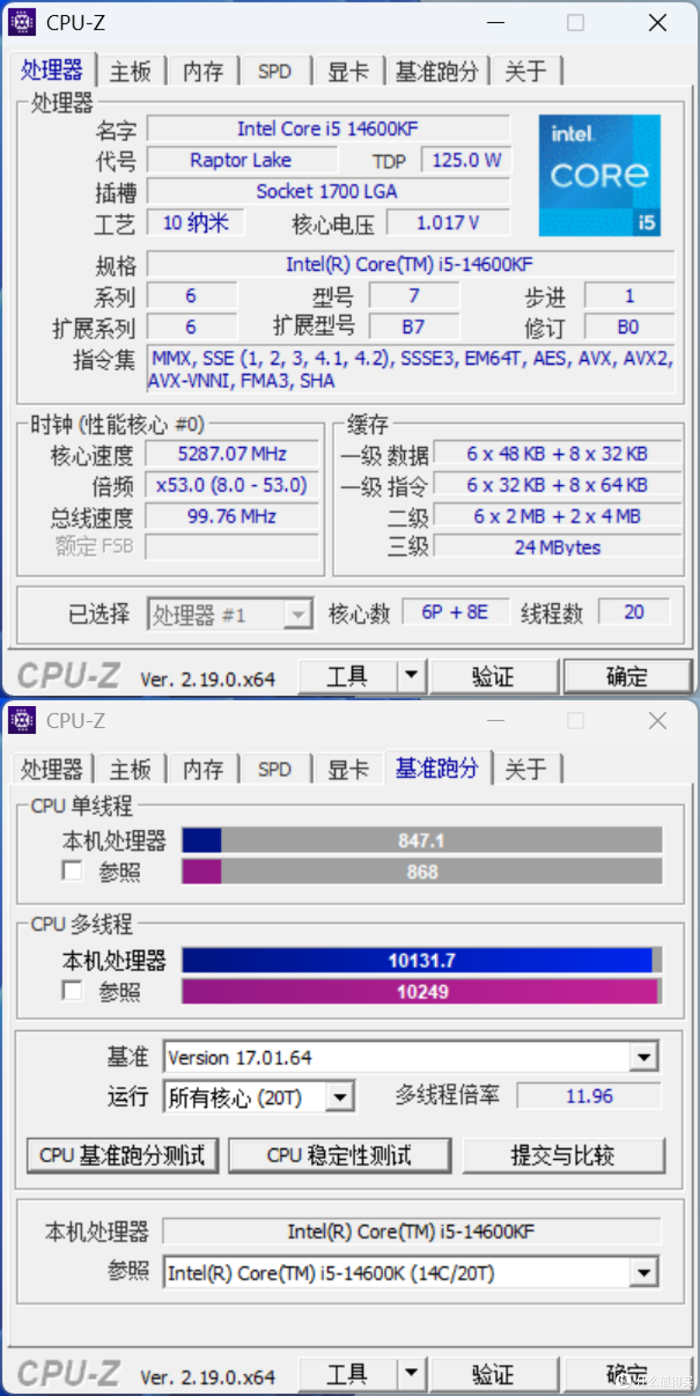Click 确定 button in lower window
Screen dimensions: 700x1396
[x=627, y=1373]
